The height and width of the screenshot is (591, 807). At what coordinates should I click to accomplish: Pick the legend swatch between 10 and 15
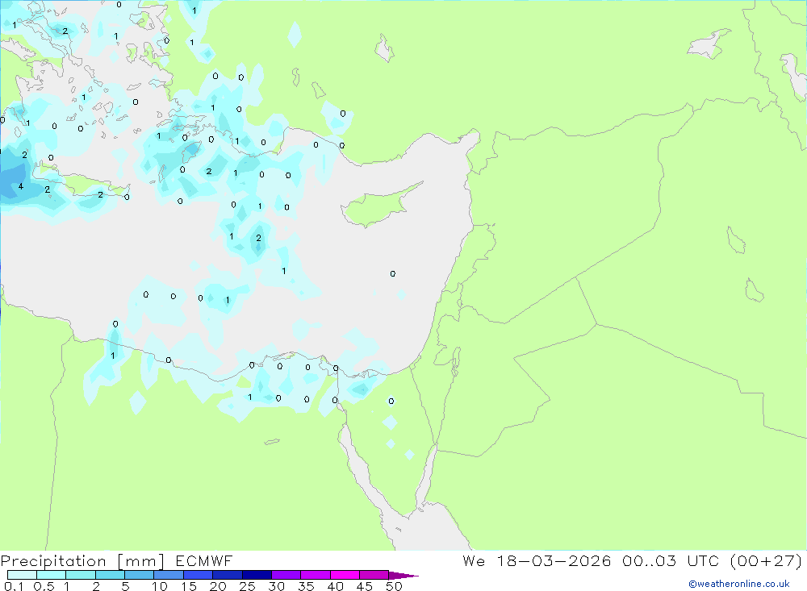click(169, 575)
